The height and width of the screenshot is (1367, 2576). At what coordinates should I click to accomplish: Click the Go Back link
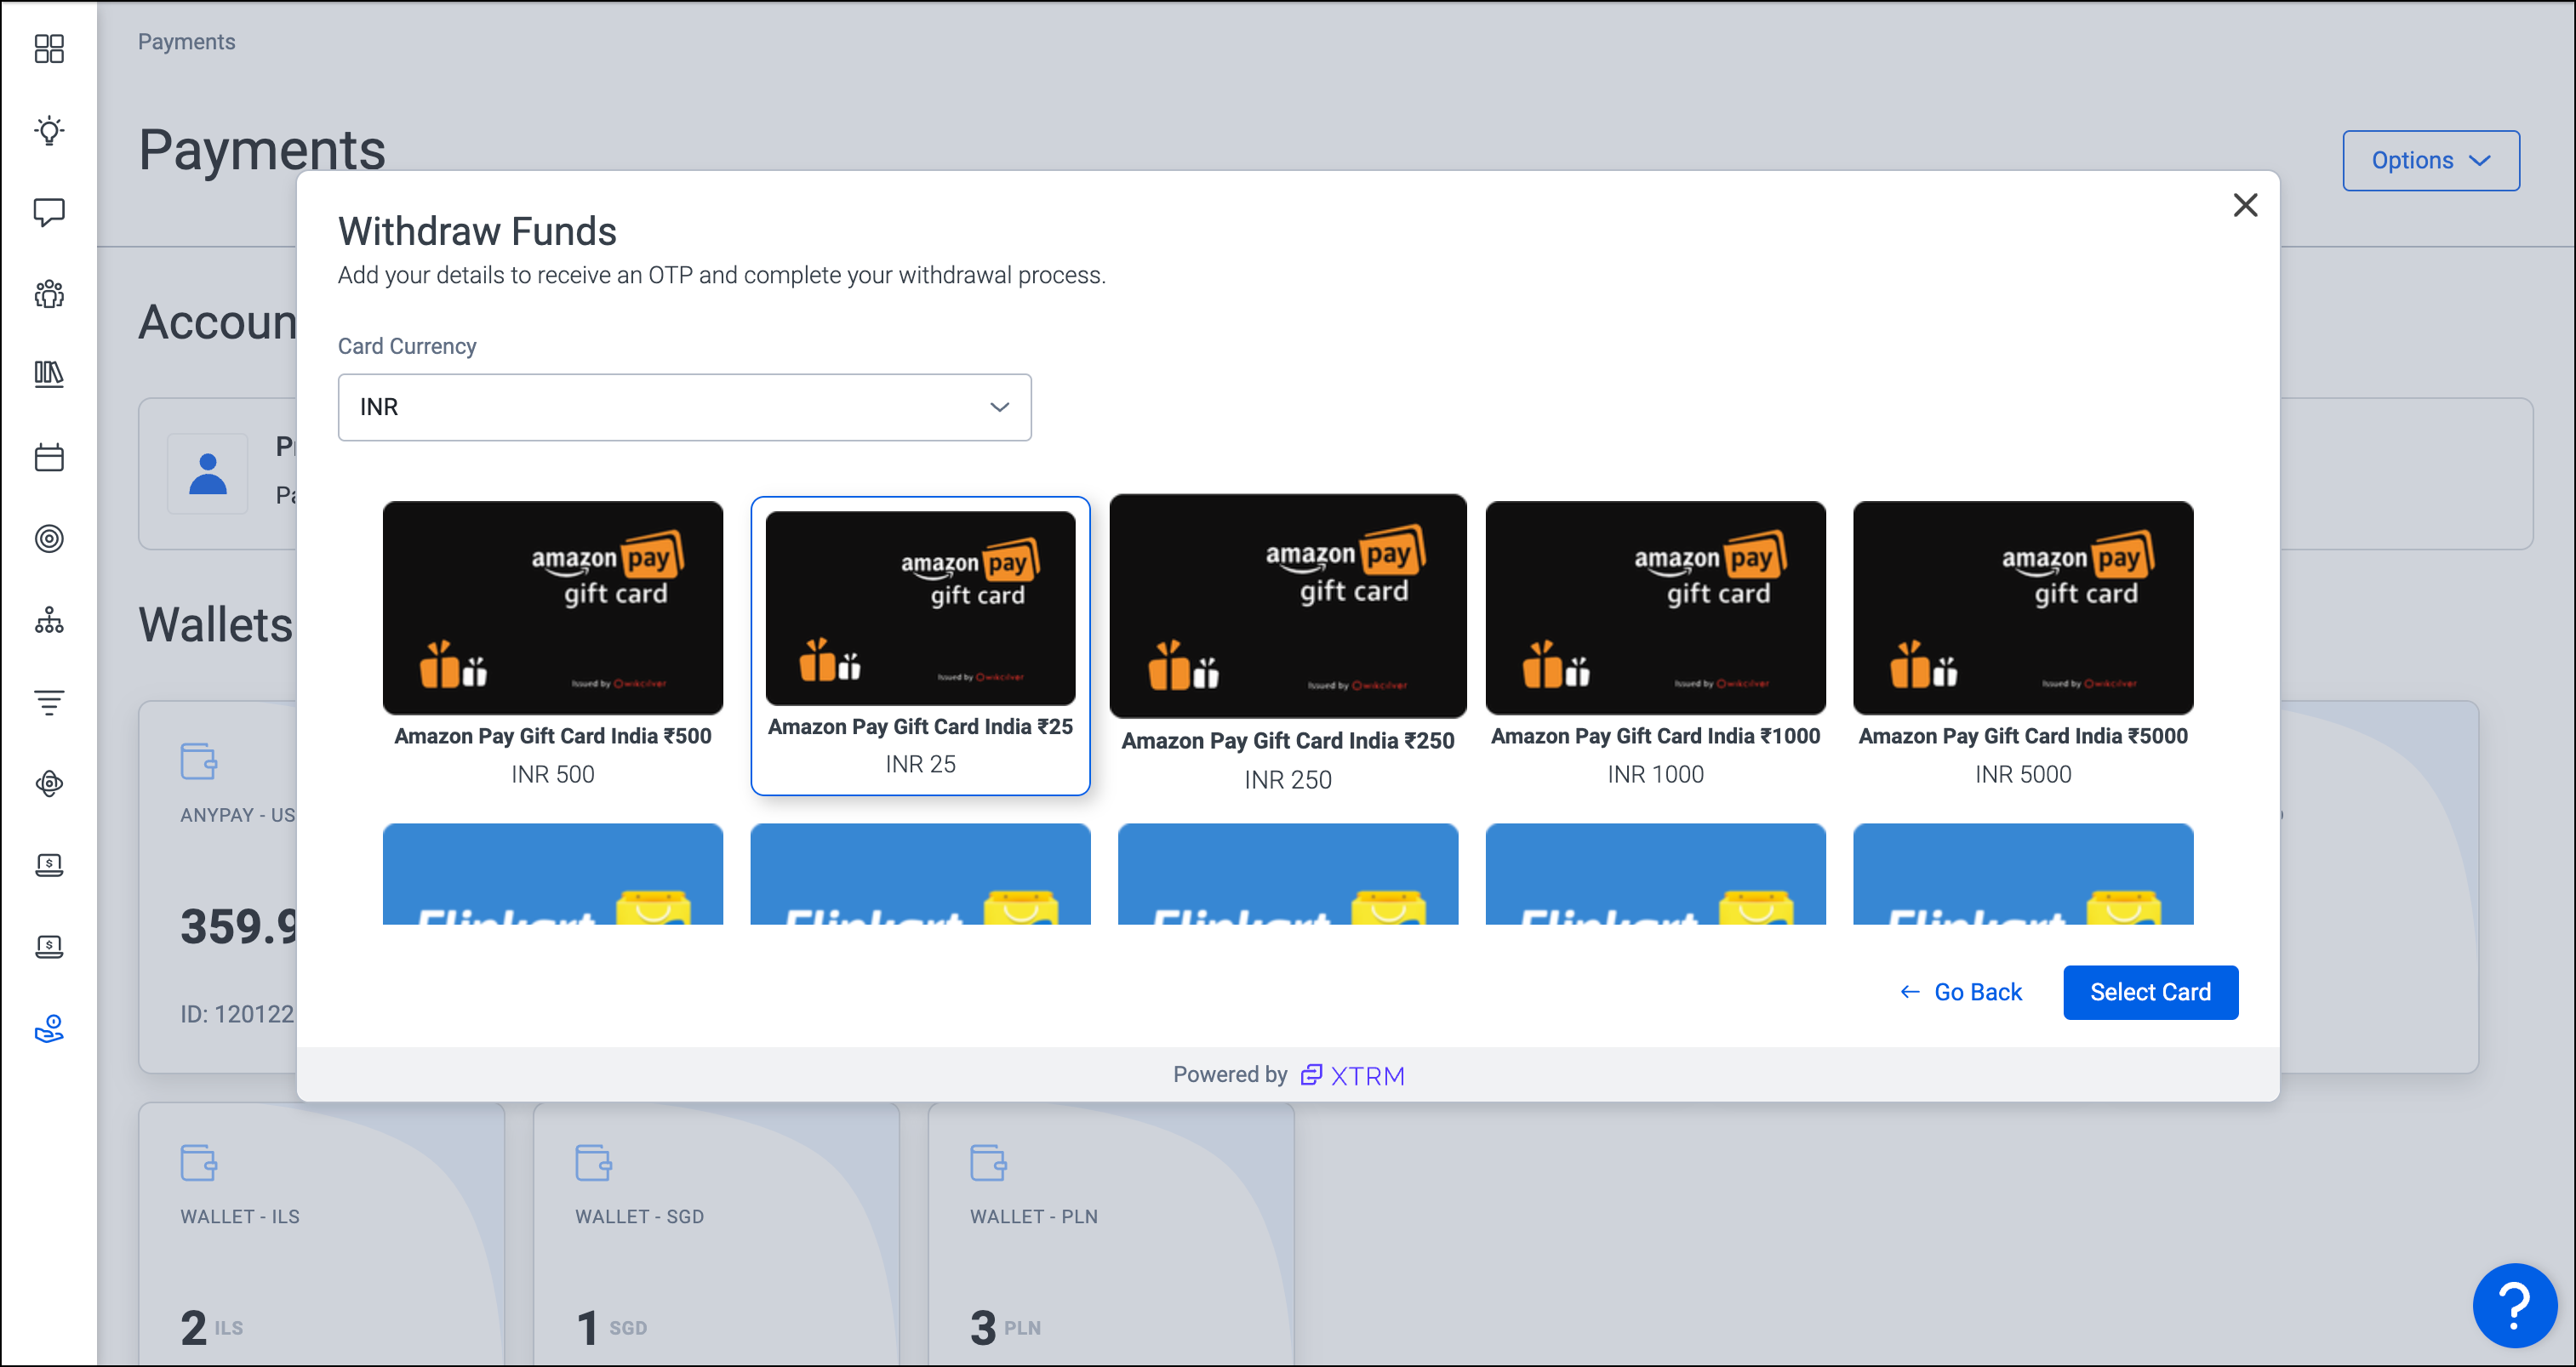(1961, 992)
